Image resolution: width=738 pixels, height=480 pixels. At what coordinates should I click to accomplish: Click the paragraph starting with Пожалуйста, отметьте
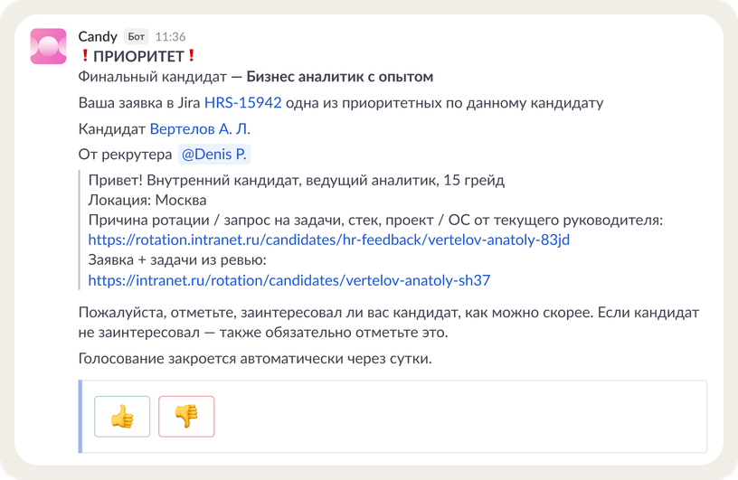coord(389,313)
